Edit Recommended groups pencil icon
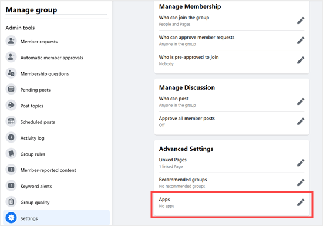Viewport: 323px width, 226px height. (x=301, y=183)
